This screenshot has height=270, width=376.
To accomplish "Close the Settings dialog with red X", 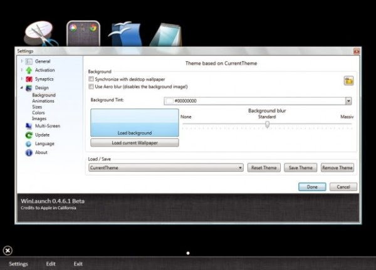I will pos(357,51).
